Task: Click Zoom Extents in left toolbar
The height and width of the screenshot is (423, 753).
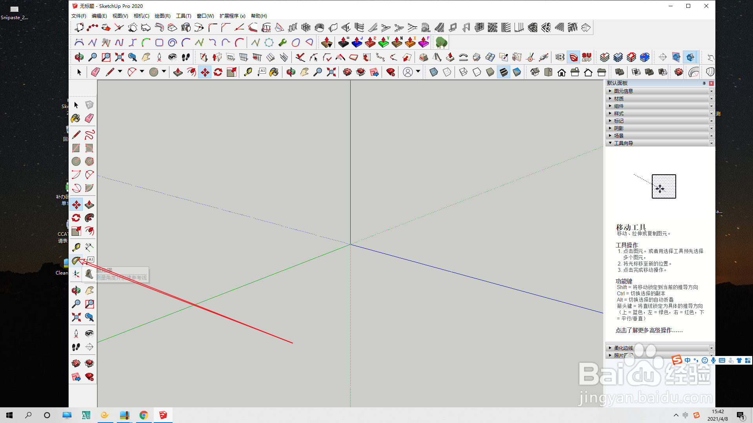Action: click(x=76, y=317)
